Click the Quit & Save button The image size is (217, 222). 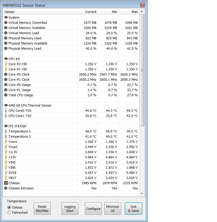(134, 209)
